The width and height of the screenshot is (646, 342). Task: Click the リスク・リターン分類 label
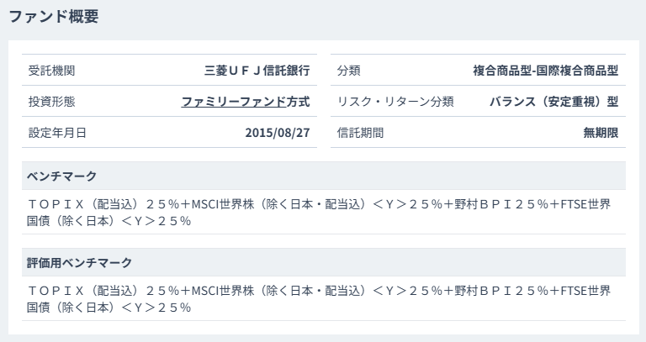[x=395, y=101]
